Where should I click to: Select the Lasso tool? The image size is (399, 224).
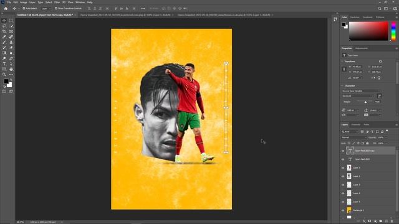[x=4, y=26]
